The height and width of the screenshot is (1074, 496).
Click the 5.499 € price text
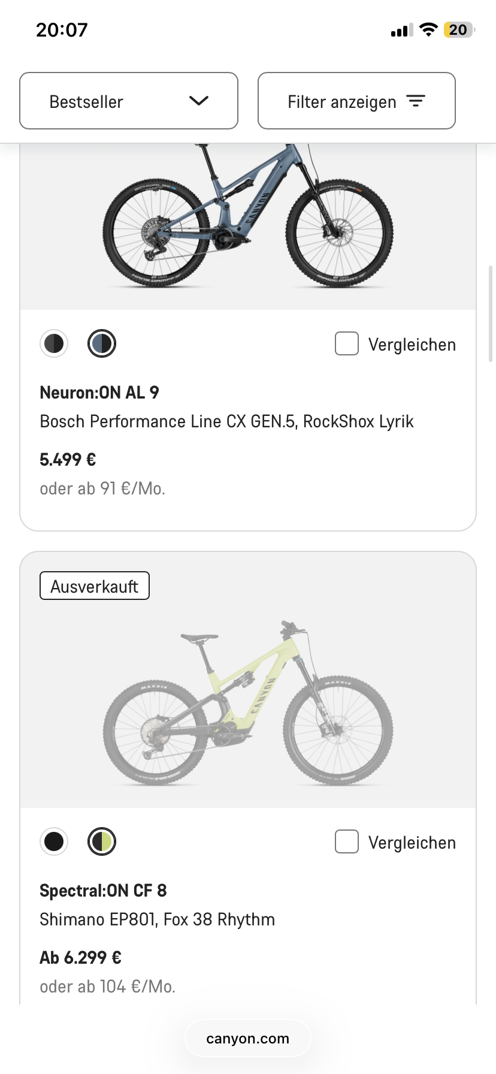coord(68,460)
